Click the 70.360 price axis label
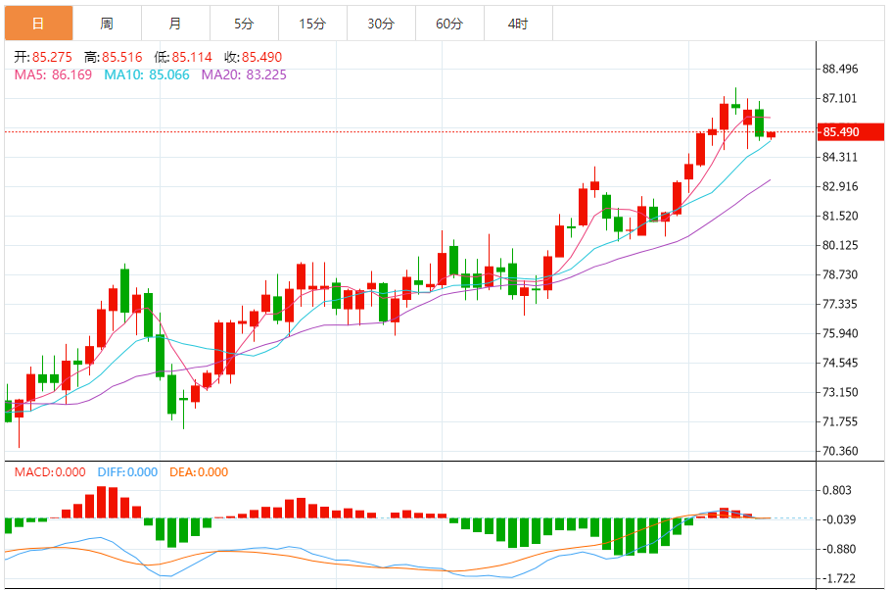 point(840,451)
